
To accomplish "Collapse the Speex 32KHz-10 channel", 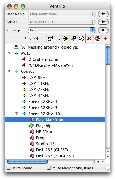I will [17, 114].
